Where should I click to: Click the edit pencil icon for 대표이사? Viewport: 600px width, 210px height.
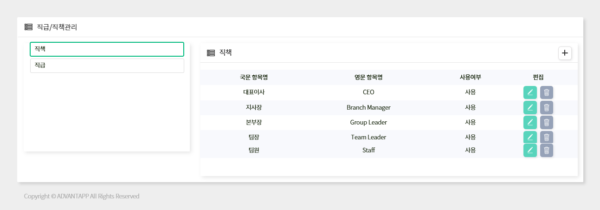click(530, 92)
